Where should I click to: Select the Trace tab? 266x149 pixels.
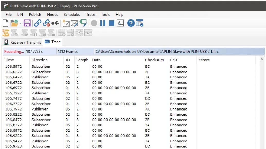[52, 42]
